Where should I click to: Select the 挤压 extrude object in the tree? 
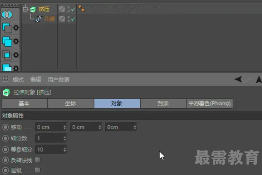click(x=44, y=9)
